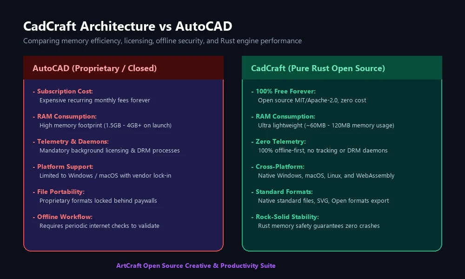Click 'Proprietary formats locked behind paywalls'
The image size is (465, 279).
coord(98,201)
